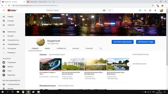Click the camera icon on channel banner
This screenshot has width=168, height=94.
pos(162,17)
